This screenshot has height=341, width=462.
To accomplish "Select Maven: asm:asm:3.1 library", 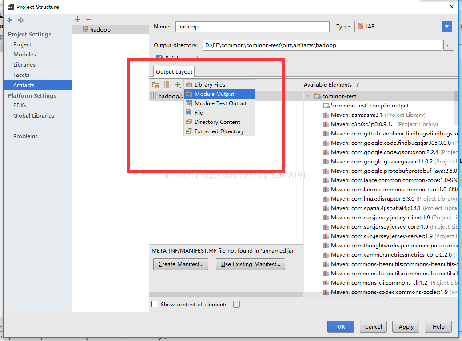I will [374, 115].
